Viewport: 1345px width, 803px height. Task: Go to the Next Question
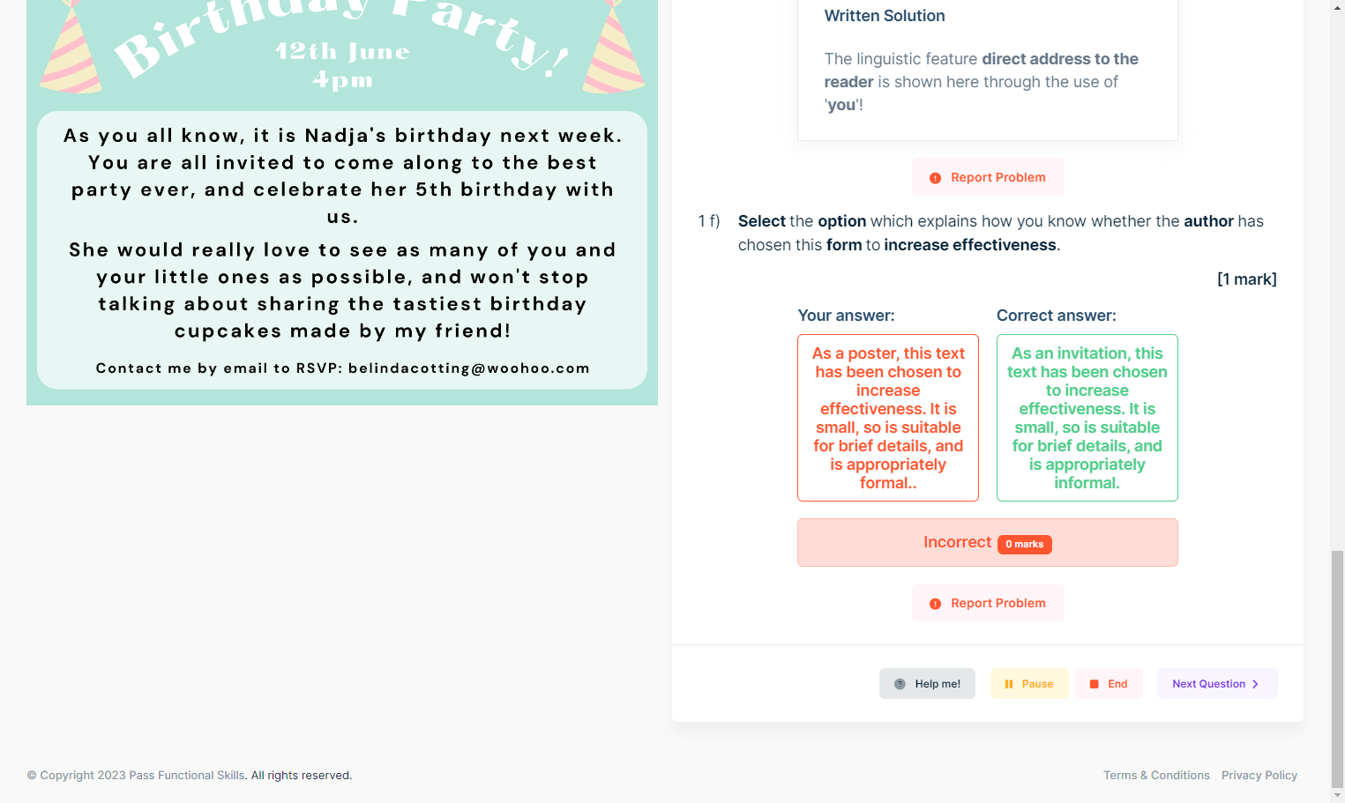coord(1217,684)
